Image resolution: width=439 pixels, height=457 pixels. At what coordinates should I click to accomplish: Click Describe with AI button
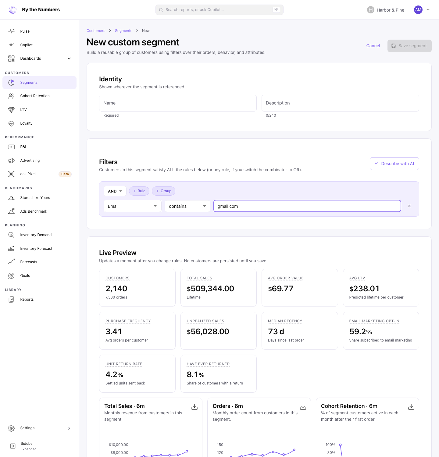pos(394,164)
